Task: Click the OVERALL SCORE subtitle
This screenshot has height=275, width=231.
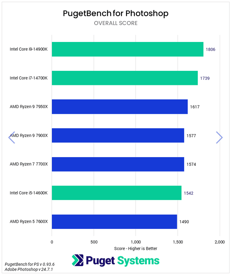Action: click(115, 23)
